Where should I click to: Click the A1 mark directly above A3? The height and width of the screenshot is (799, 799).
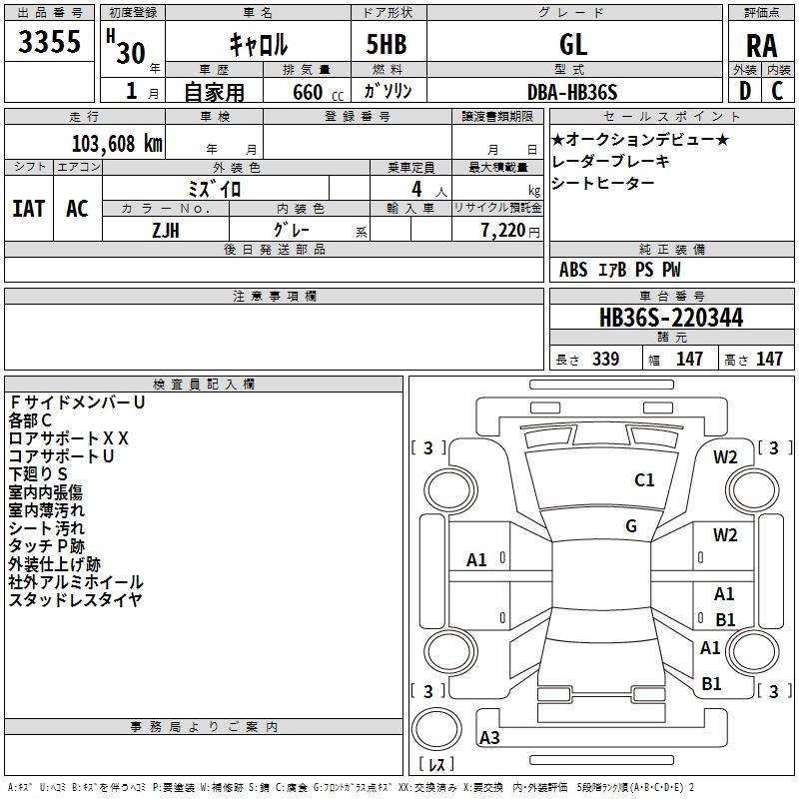point(476,560)
